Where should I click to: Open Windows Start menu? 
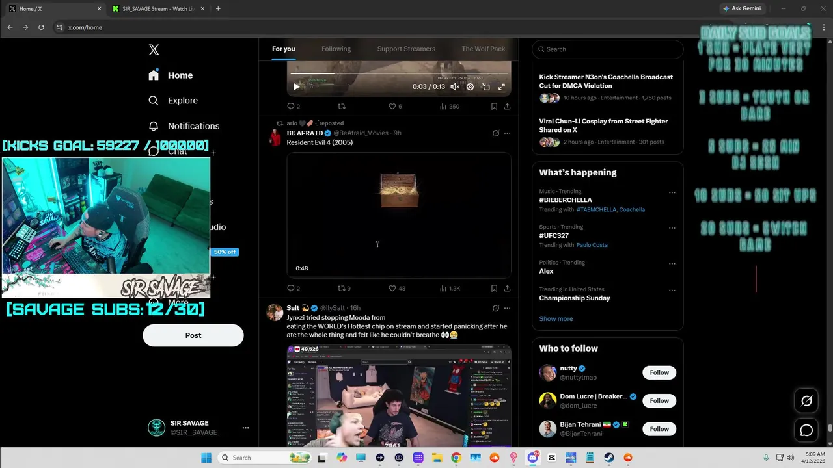pyautogui.click(x=206, y=458)
